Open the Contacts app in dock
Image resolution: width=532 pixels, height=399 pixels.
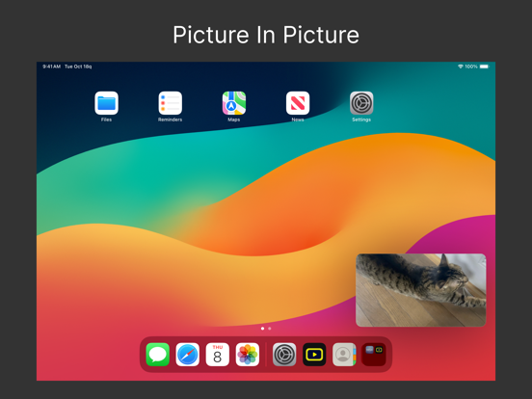coord(344,355)
